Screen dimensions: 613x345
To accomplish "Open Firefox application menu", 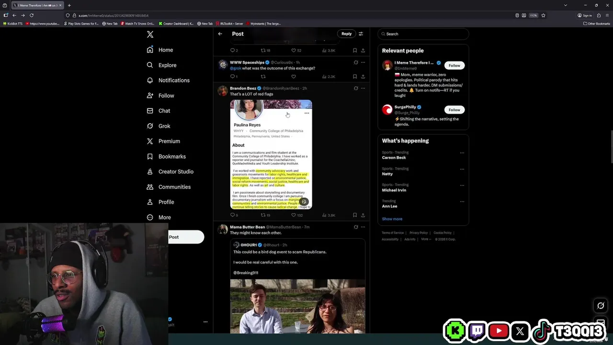I will click(607, 15).
